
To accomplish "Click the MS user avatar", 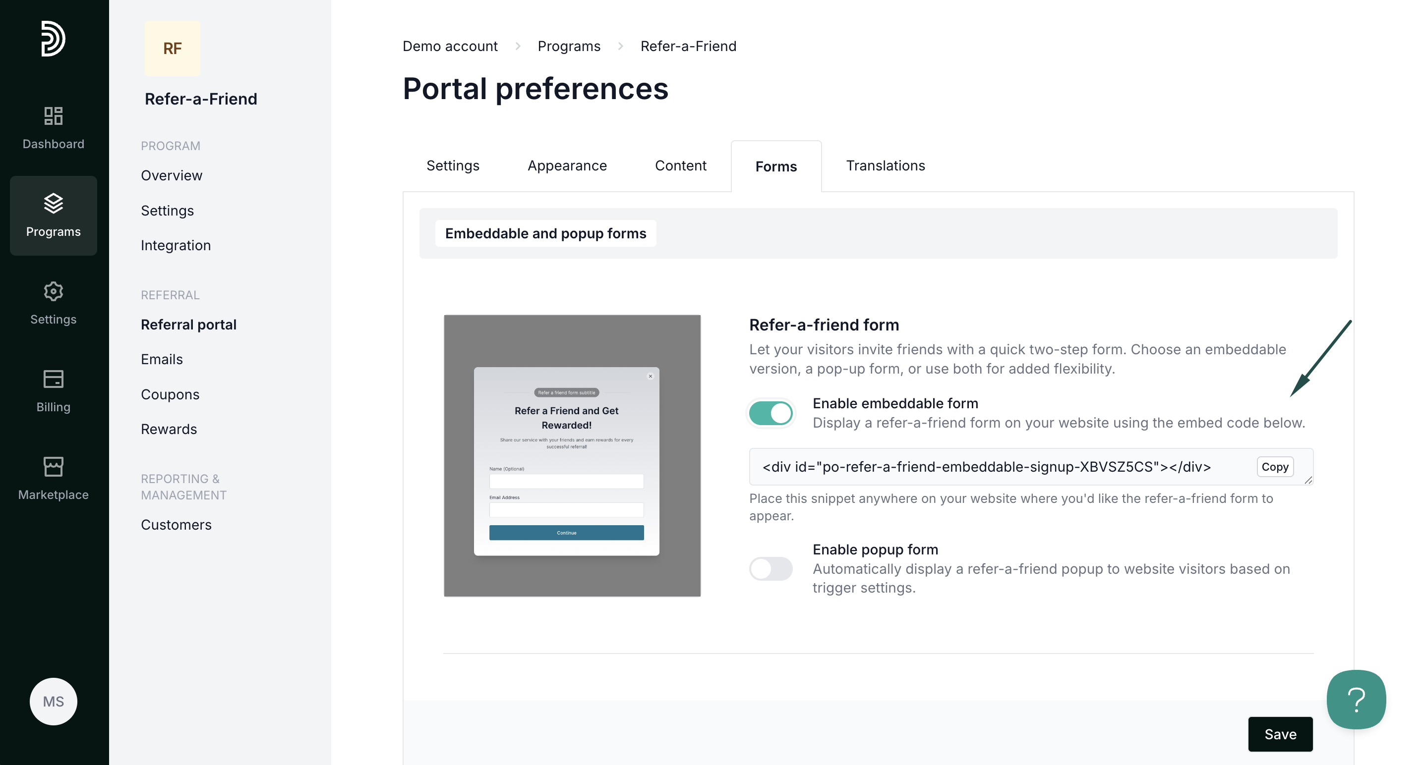I will click(x=53, y=701).
